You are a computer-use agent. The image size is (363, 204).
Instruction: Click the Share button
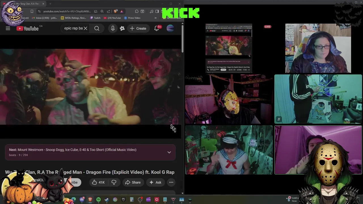click(133, 182)
